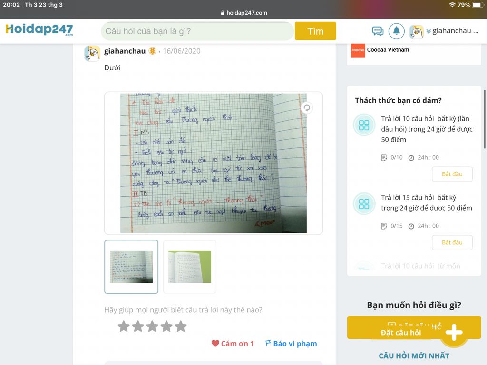Viewport: 487px width, 365px height.
Task: Click the Tìm search button
Action: pos(315,31)
